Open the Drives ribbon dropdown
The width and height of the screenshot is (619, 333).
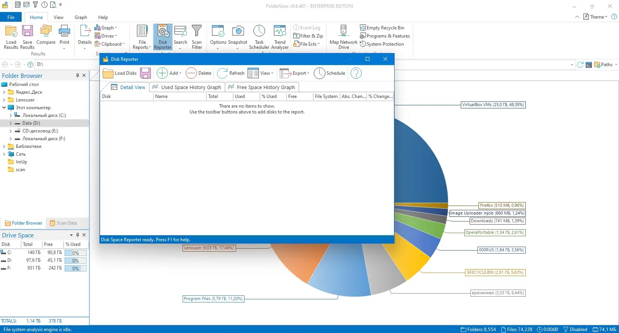point(106,36)
